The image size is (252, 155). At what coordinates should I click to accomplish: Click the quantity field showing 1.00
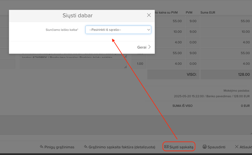coord(140,64)
